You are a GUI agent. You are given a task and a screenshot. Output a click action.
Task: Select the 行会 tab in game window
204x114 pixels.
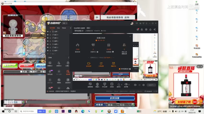[122, 105]
